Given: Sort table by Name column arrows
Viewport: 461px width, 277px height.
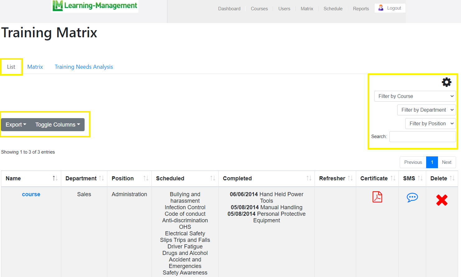Looking at the screenshot, I should (x=55, y=178).
